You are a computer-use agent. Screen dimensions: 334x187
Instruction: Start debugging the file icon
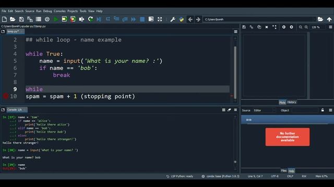[99, 19]
